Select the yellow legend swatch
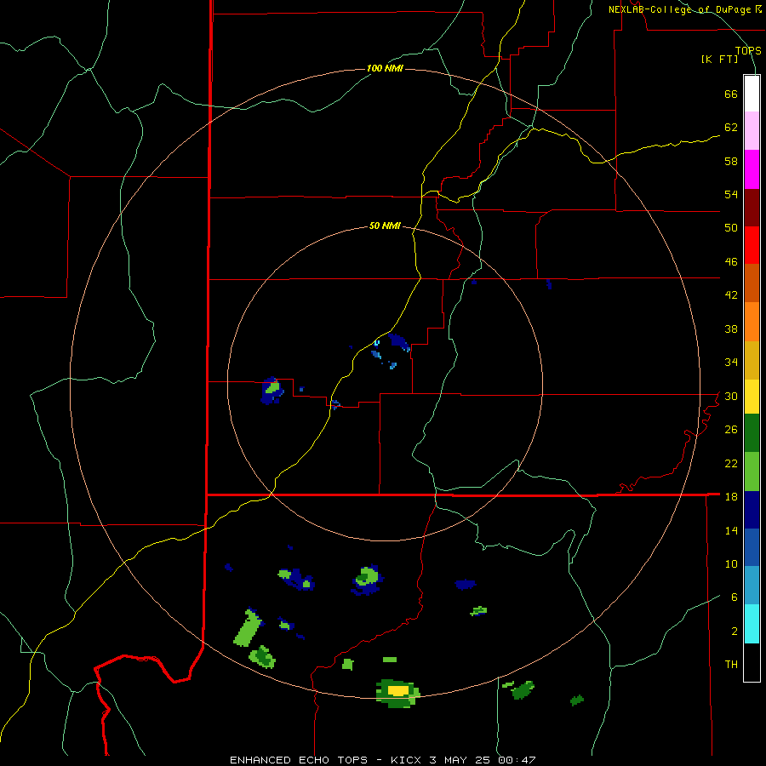The image size is (766, 766). coord(752,397)
